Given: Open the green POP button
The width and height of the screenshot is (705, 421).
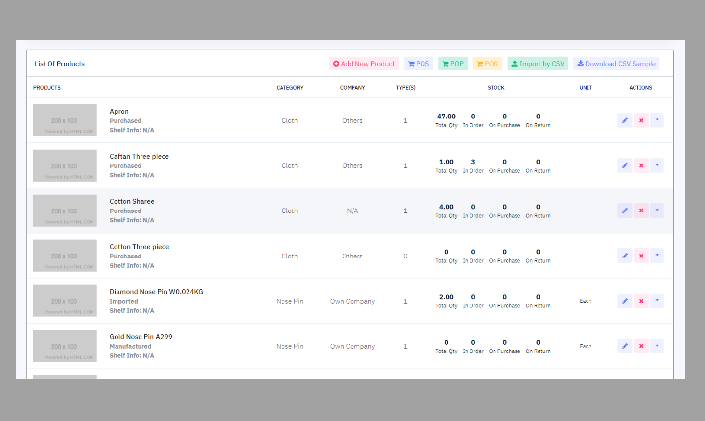Looking at the screenshot, I should pyautogui.click(x=453, y=64).
